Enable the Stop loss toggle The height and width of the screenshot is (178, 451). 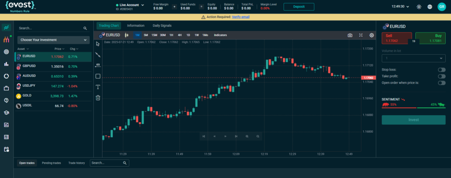pos(441,70)
